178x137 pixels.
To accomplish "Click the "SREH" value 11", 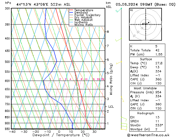I will 157,121.
